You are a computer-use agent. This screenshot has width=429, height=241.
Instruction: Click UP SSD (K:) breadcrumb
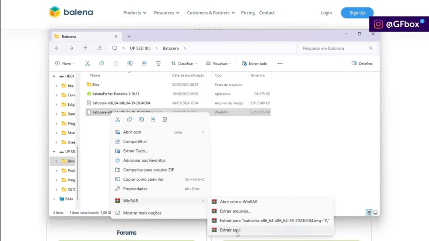click(x=140, y=49)
